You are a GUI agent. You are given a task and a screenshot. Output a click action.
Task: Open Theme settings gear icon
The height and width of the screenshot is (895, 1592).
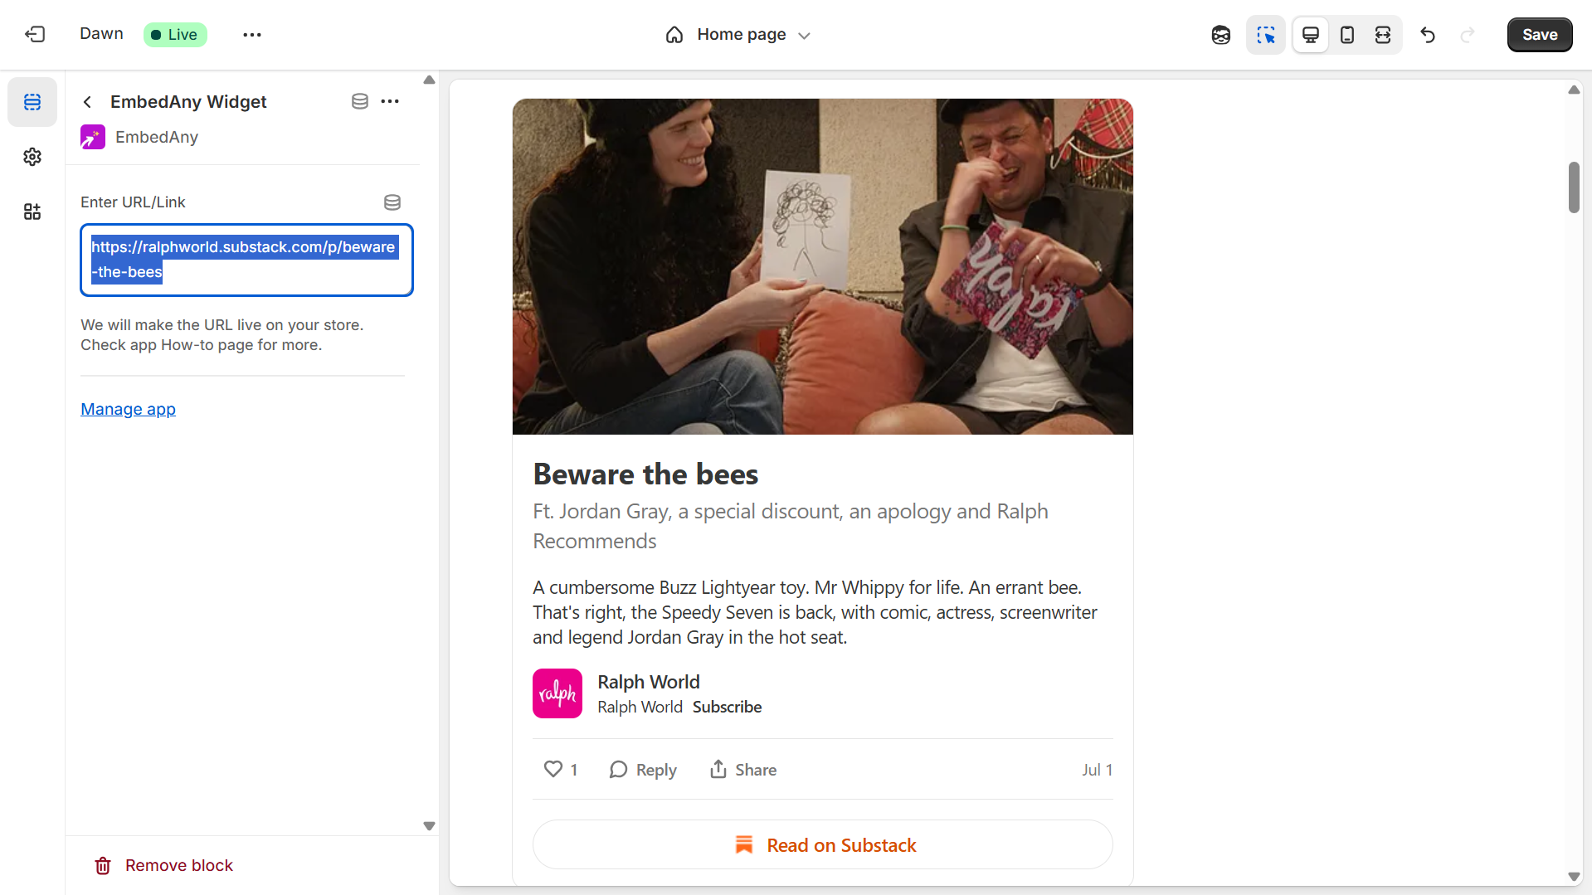point(32,157)
